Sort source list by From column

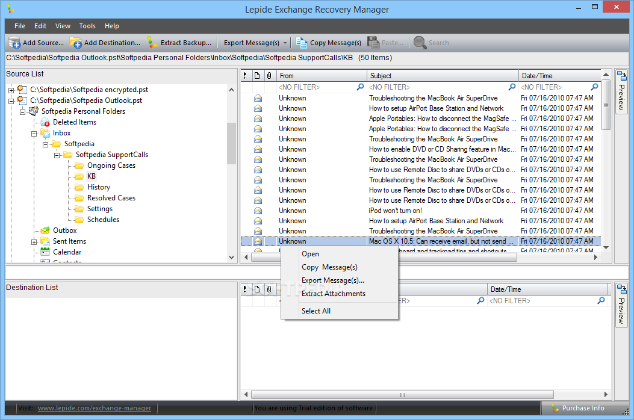(322, 76)
